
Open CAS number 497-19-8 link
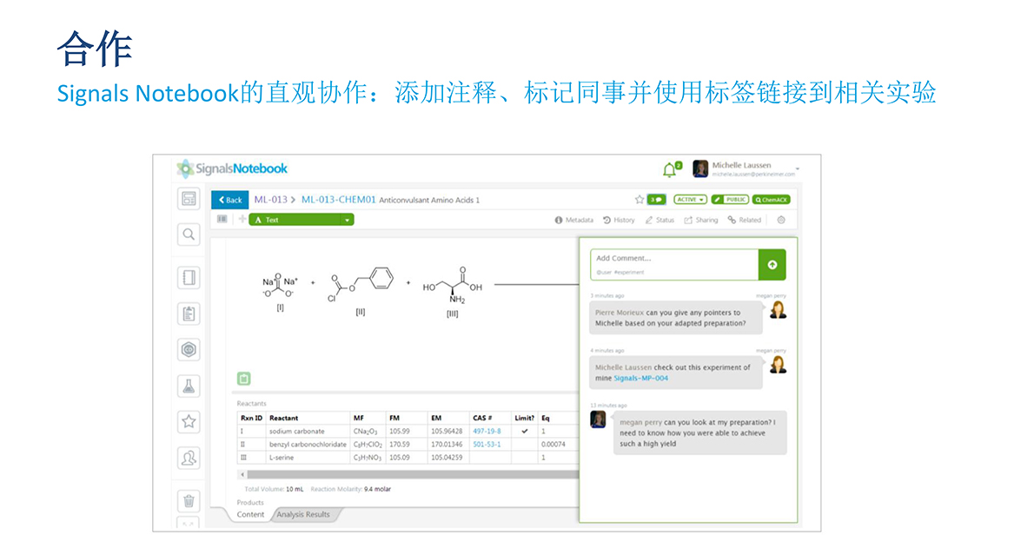pos(487,431)
